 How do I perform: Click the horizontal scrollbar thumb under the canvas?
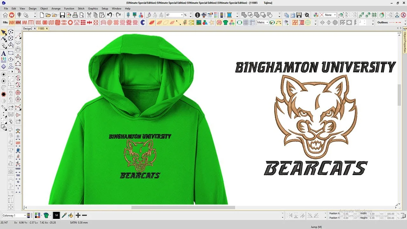pyautogui.click(x=183, y=208)
